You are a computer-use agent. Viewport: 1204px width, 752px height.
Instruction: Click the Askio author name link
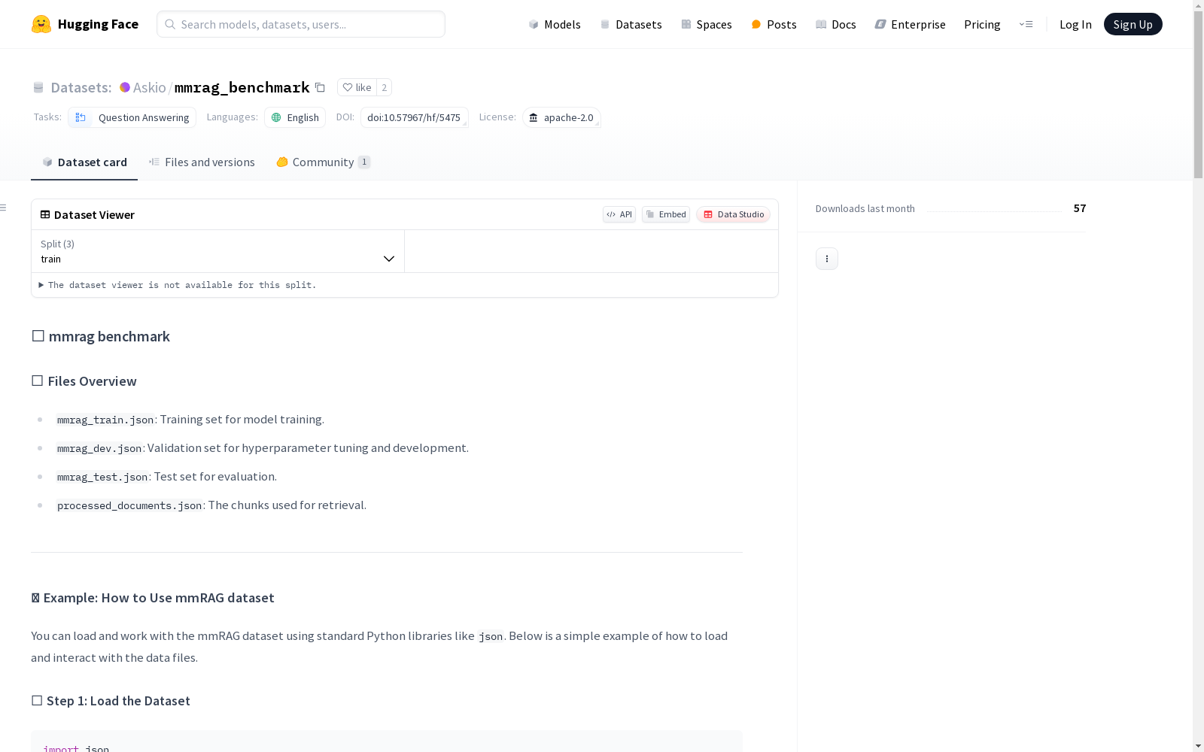(x=149, y=87)
